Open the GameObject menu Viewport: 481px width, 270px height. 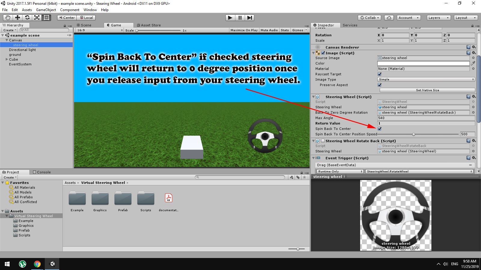[x=46, y=10]
